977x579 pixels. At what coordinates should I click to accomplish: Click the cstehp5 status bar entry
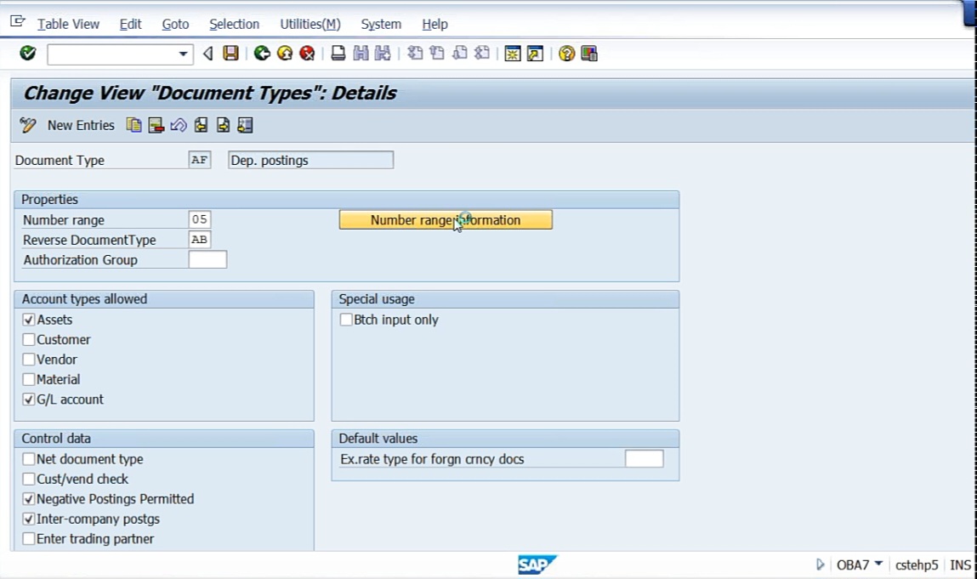coord(916,565)
